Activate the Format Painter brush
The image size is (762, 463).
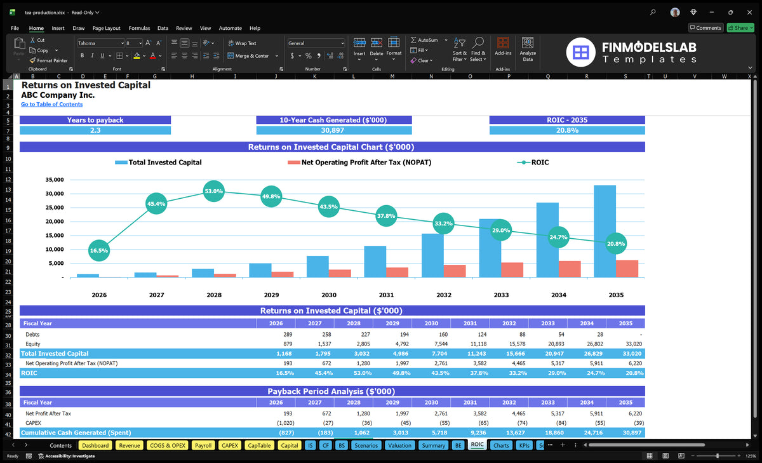(x=32, y=60)
